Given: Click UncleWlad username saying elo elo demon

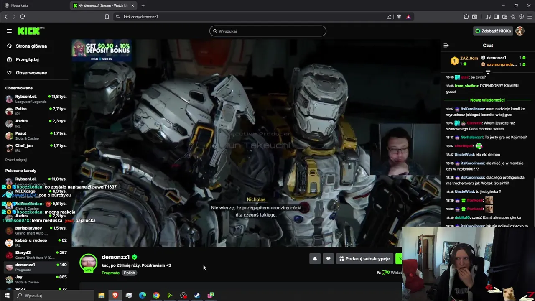Looking at the screenshot, I should click(464, 155).
